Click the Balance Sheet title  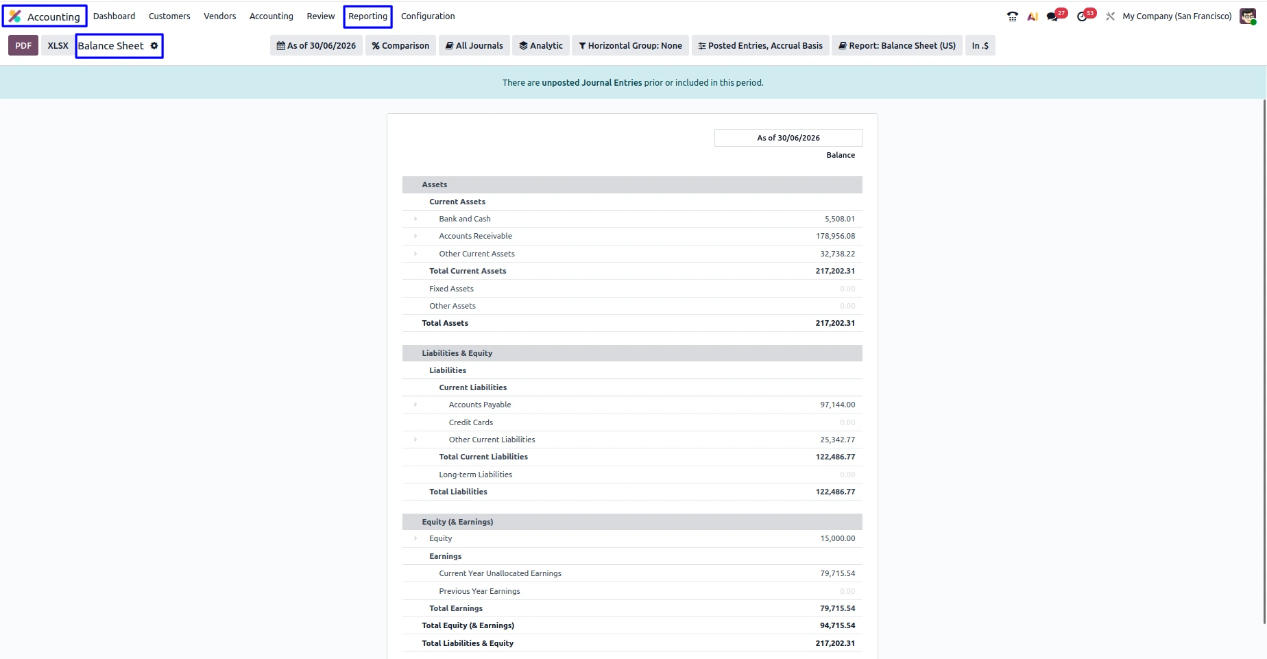(x=110, y=46)
